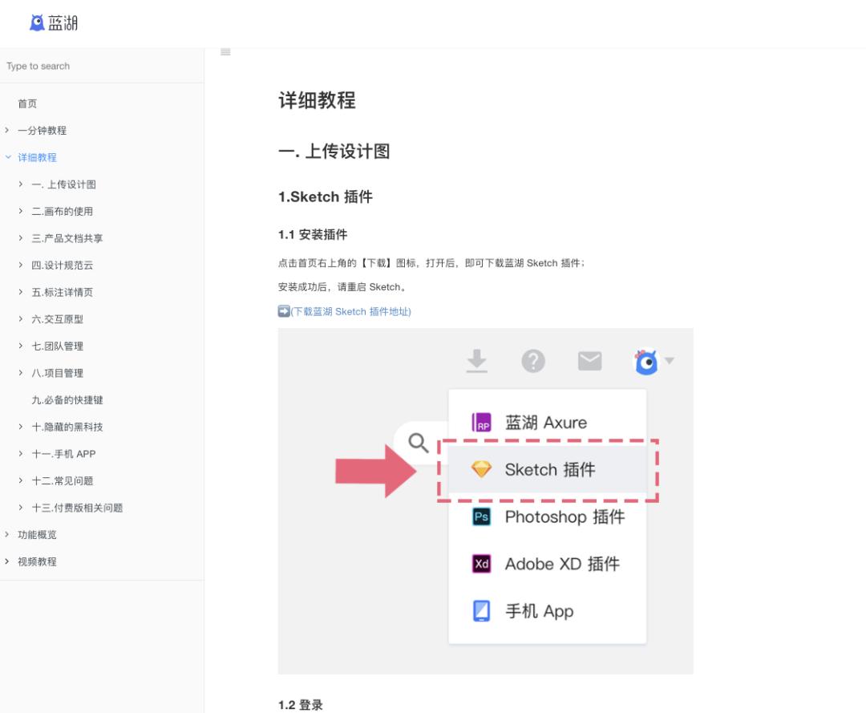Image resolution: width=866 pixels, height=713 pixels.
Task: Click the 一. 上传设计图 heading
Action: coord(334,152)
